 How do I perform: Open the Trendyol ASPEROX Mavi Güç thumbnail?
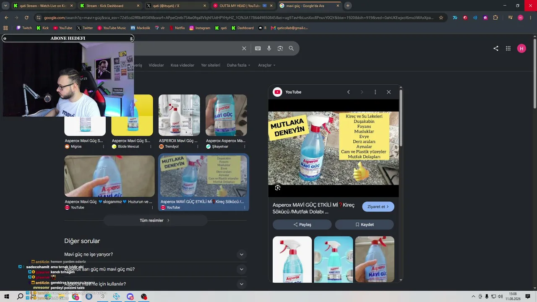[x=179, y=115]
